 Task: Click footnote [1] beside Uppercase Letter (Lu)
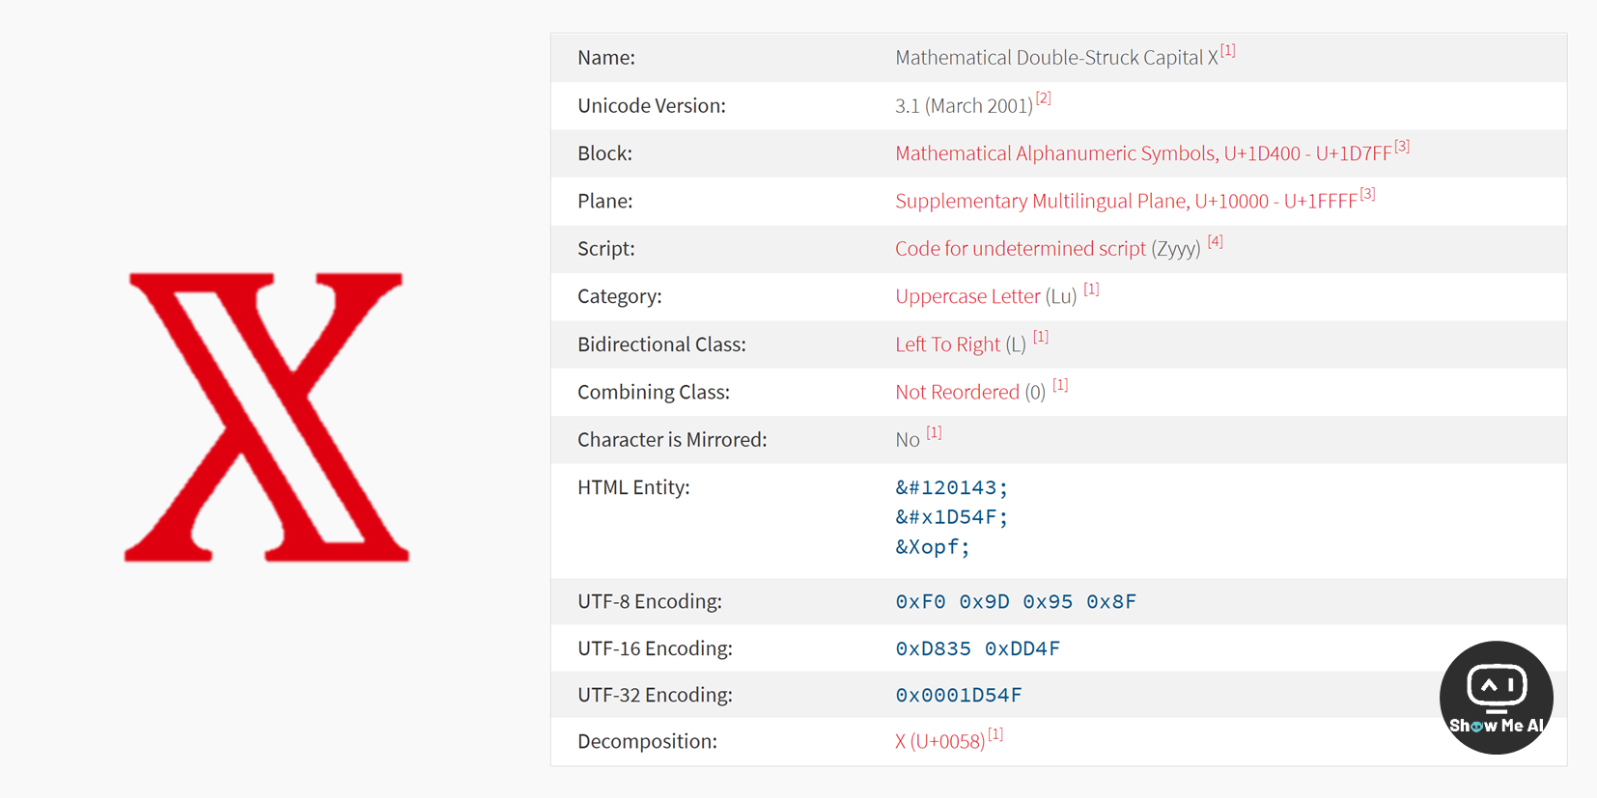(1091, 289)
